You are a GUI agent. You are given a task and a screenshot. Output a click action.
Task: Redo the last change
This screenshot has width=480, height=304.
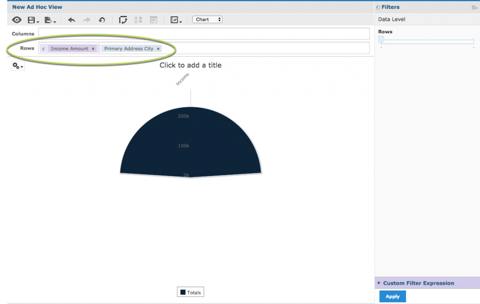[x=86, y=20]
